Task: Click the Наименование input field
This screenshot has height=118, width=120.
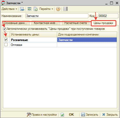Action: 57,16
